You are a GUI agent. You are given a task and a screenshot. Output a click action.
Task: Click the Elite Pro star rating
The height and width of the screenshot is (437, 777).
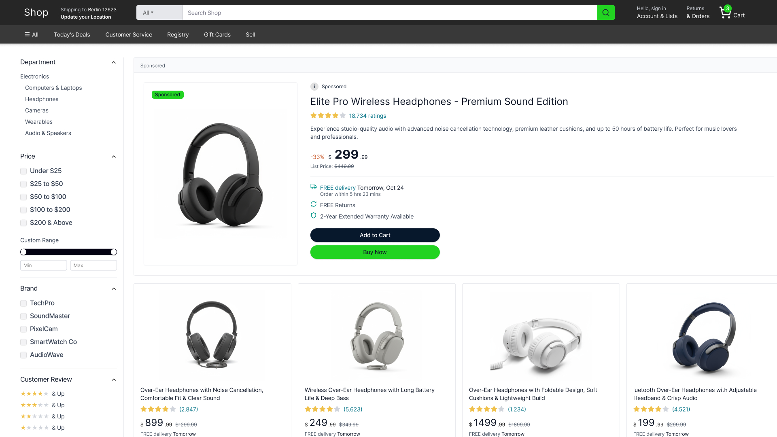click(x=328, y=116)
